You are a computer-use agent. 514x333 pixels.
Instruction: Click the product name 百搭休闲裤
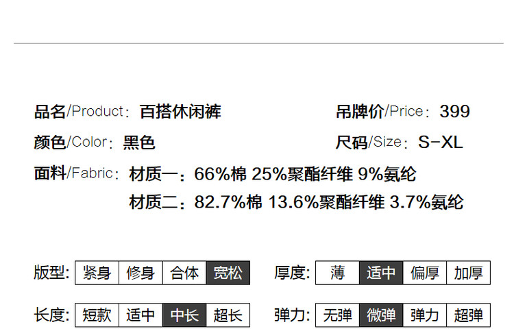(x=180, y=112)
